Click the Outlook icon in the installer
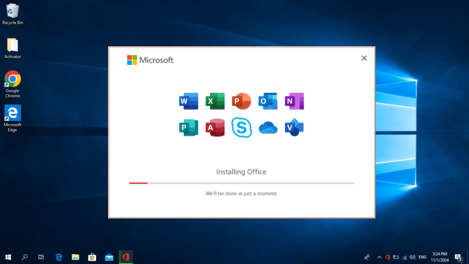The width and height of the screenshot is (469, 264). 267,101
